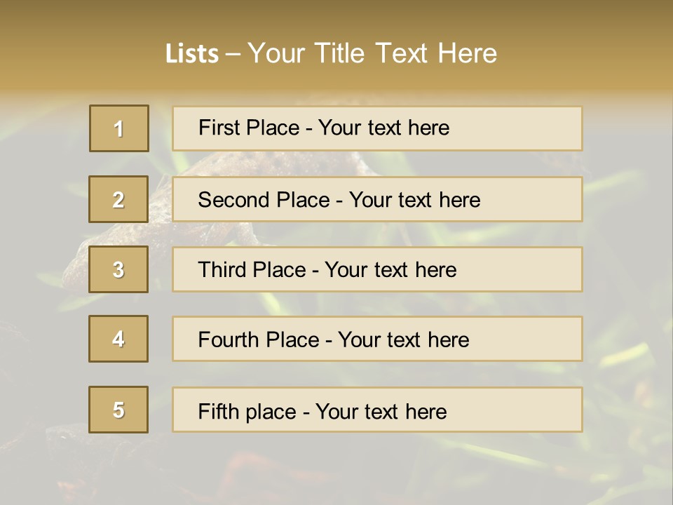Click the Fifth place text bar
The image size is (673, 505).
[x=377, y=410]
